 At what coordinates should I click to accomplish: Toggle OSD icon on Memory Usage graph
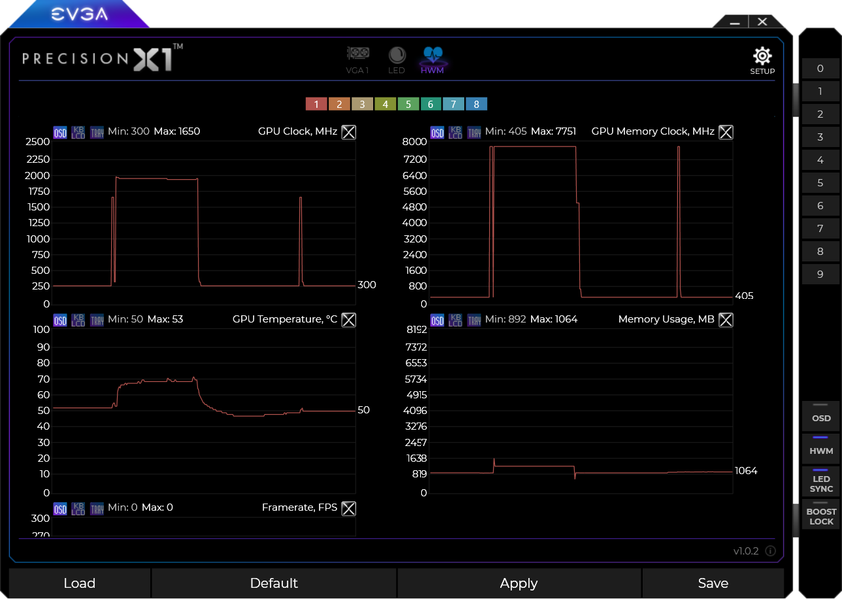tap(437, 320)
